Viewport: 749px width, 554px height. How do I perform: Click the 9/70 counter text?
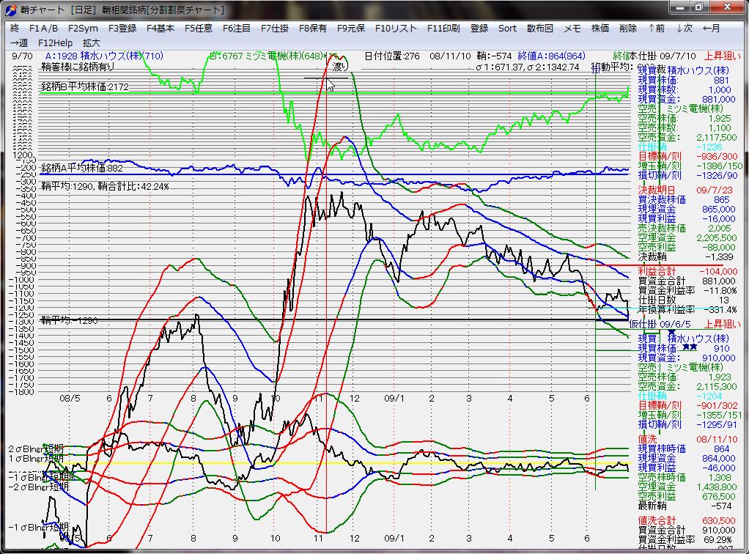tap(22, 56)
